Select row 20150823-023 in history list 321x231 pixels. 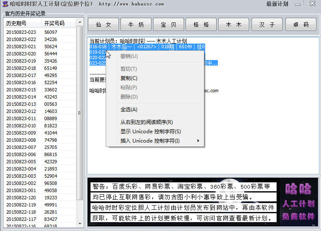click(x=40, y=32)
